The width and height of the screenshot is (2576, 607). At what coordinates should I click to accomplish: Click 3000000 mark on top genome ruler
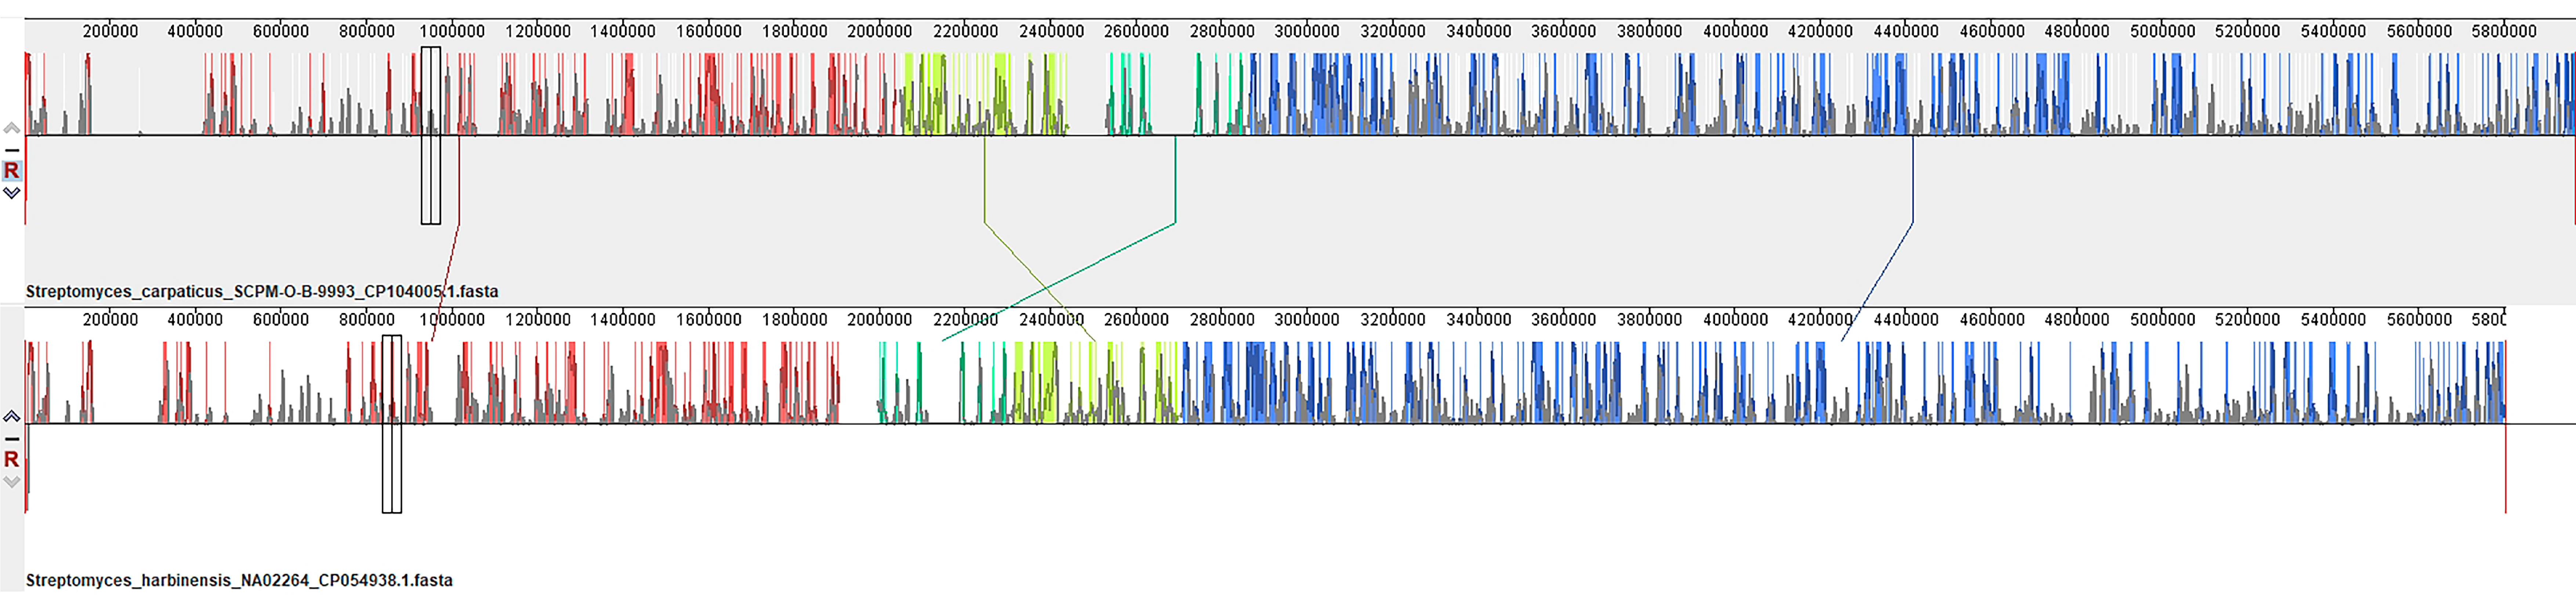[x=1306, y=31]
